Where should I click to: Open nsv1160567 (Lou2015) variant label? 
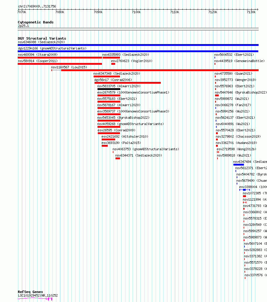(x=69, y=67)
